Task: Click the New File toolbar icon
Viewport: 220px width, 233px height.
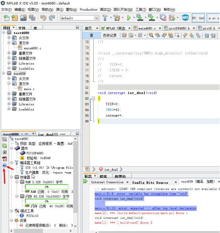Action: (x=6, y=18)
